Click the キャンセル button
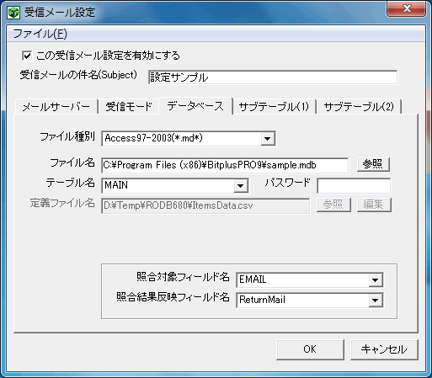 [x=384, y=349]
